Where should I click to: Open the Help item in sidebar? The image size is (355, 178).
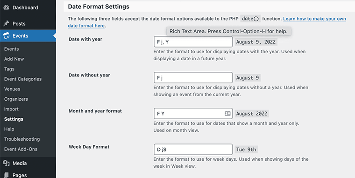click(x=9, y=129)
